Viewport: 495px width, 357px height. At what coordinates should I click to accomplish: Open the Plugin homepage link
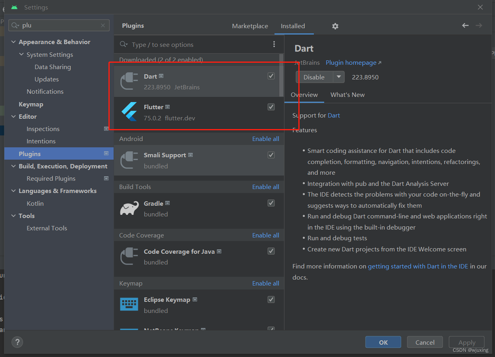pos(351,63)
